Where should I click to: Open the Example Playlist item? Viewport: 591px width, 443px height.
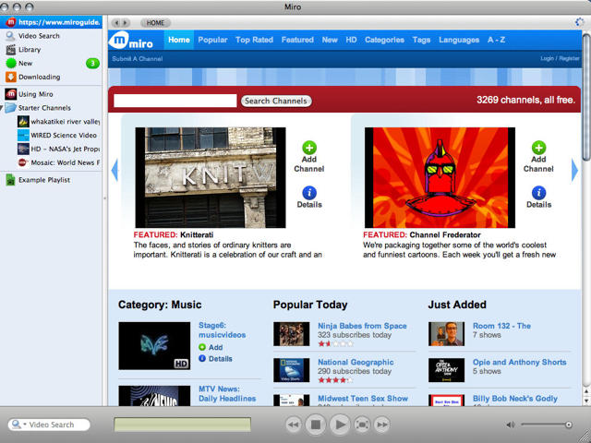tap(44, 179)
